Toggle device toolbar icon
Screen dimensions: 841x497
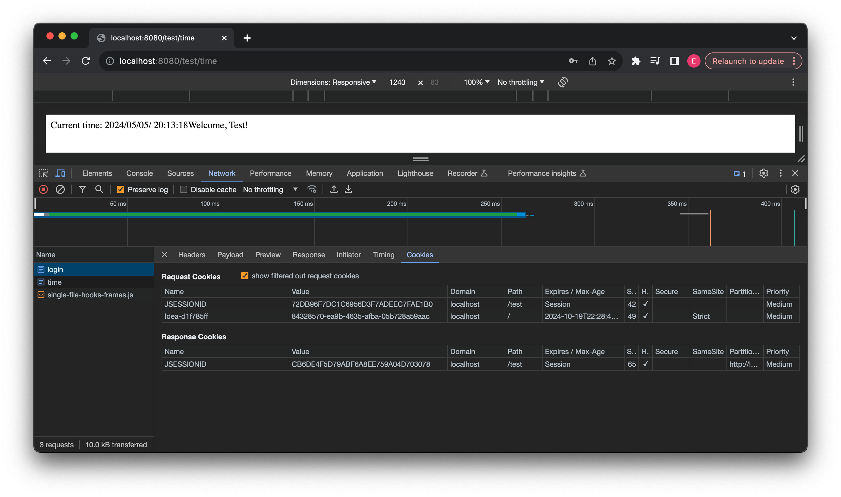pyautogui.click(x=61, y=173)
